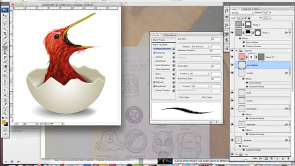Hide the mouth layer
Viewport: 295px width, 166px height.
[x=232, y=101]
